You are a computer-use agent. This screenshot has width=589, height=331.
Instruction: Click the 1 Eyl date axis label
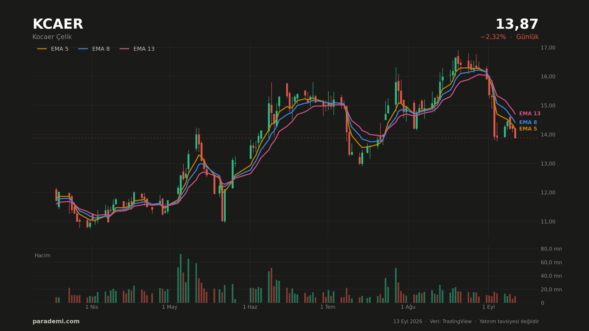point(489,307)
